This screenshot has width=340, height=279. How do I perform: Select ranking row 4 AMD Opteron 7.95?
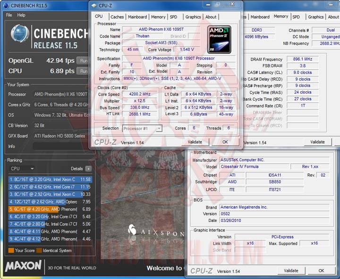point(50,202)
